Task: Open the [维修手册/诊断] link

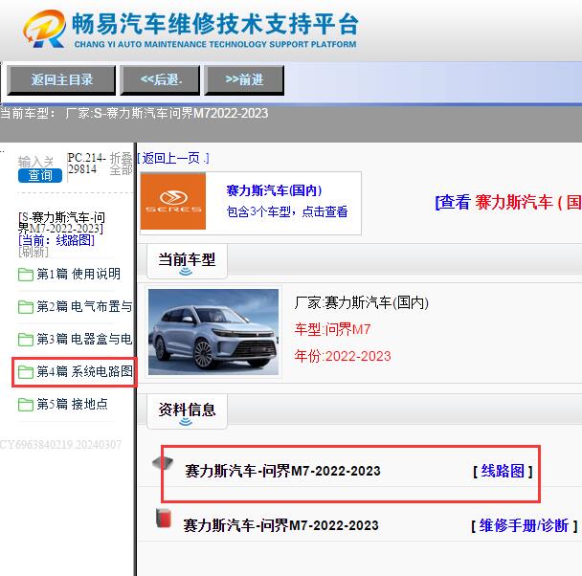Action: coord(525,525)
